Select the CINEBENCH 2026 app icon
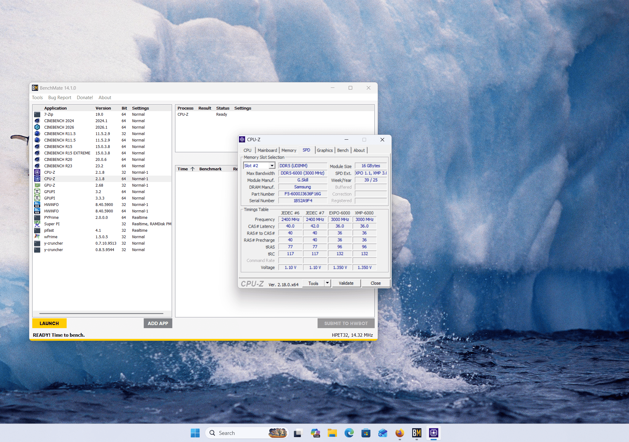Screen dimensions: 629x442 [x=37, y=127]
